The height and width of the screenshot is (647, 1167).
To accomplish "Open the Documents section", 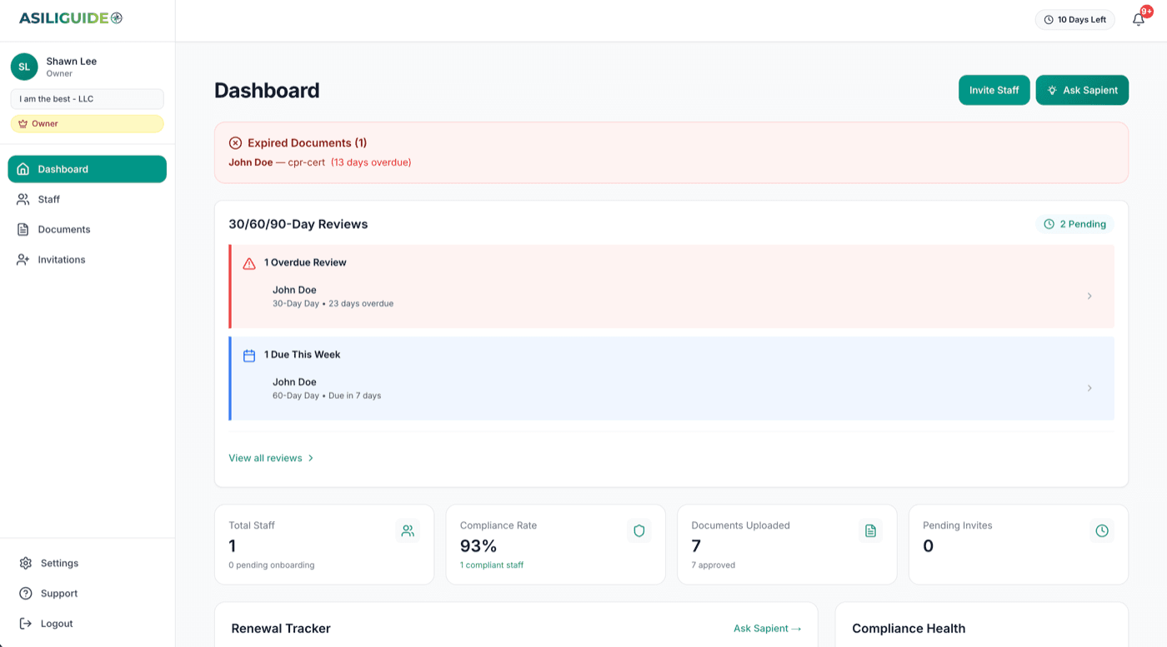I will (x=63, y=229).
